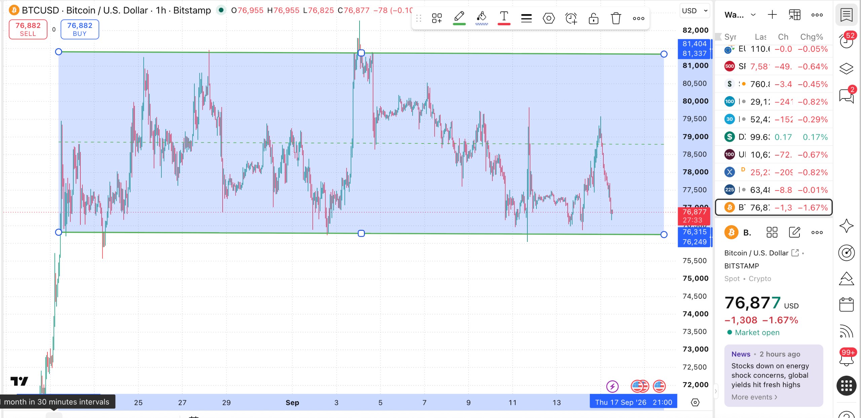
Task: Open advanced view table icon
Action: pos(794,15)
